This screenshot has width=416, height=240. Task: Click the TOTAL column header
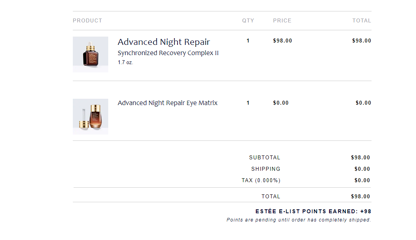362,21
